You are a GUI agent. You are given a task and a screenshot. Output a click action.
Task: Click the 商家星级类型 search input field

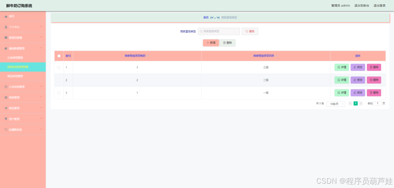point(219,31)
